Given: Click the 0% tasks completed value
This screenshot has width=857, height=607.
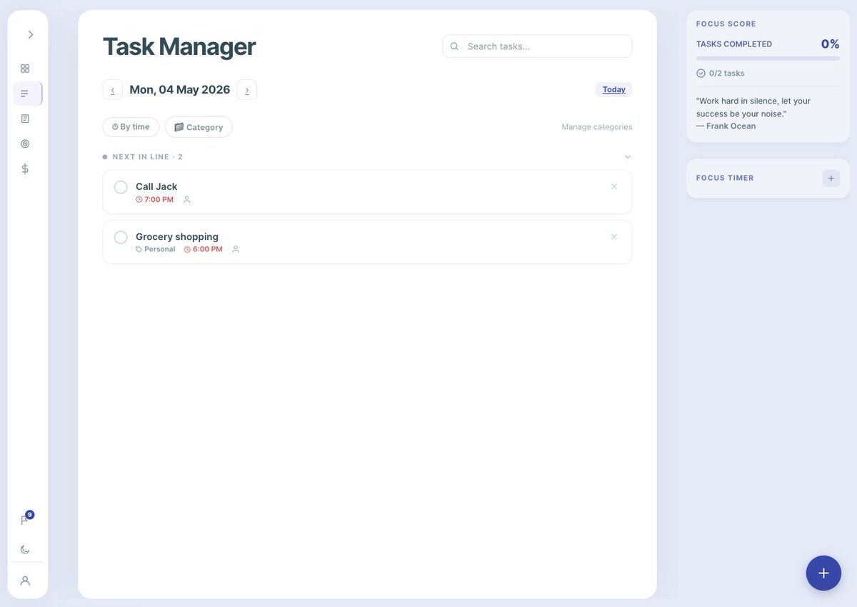Looking at the screenshot, I should pyautogui.click(x=830, y=44).
